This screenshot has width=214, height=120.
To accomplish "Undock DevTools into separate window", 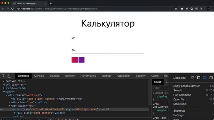I will pyautogui.click(x=192, y=78).
